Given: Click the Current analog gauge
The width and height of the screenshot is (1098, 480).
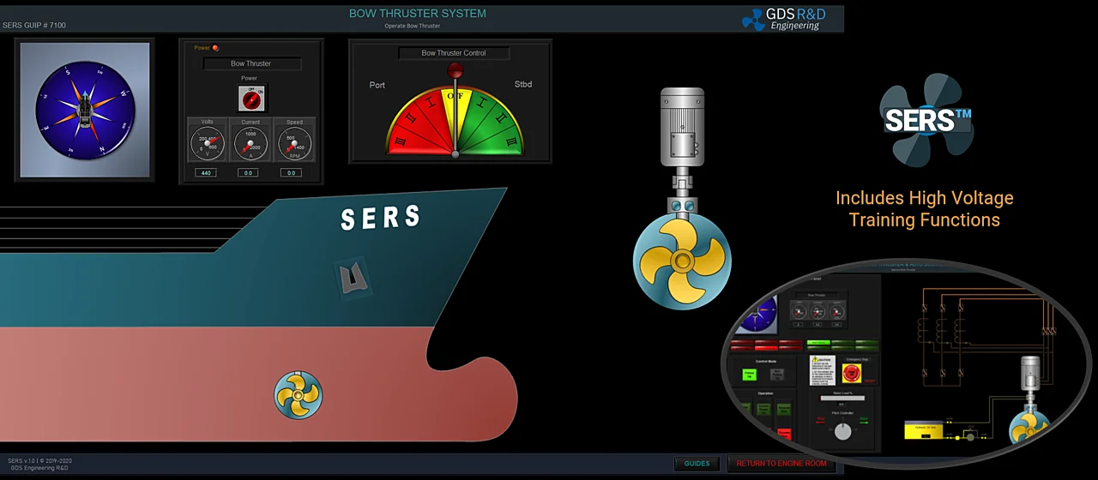Looking at the screenshot, I should pyautogui.click(x=250, y=142).
